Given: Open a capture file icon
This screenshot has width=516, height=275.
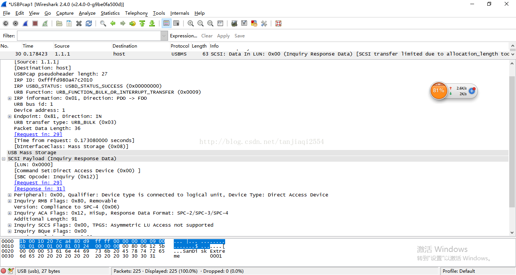Looking at the screenshot, I should (59, 23).
